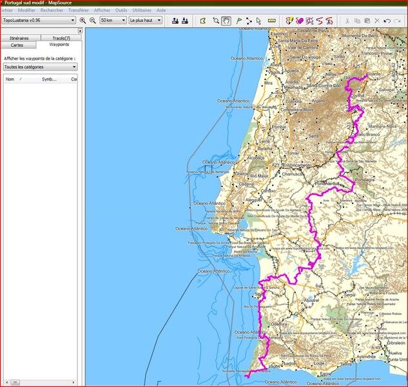Viewport: 408px width, 387px height.
Task: Click the pink eraser track tool
Action: pos(300,21)
